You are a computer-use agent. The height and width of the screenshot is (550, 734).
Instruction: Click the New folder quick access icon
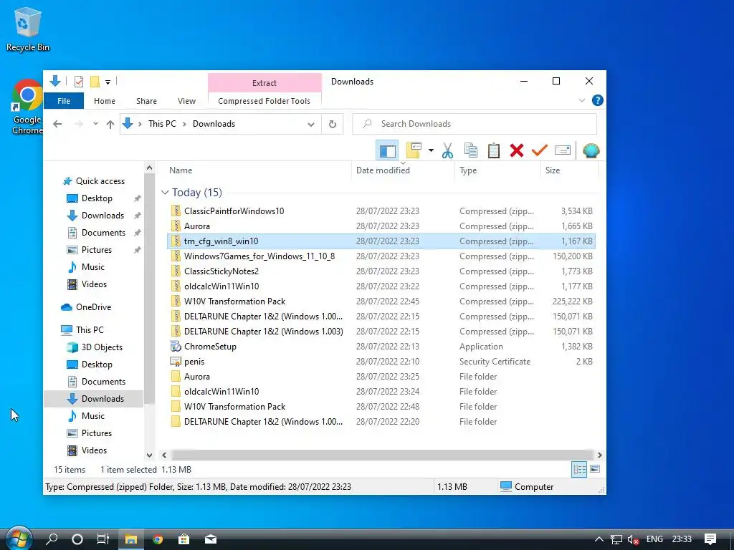point(95,82)
